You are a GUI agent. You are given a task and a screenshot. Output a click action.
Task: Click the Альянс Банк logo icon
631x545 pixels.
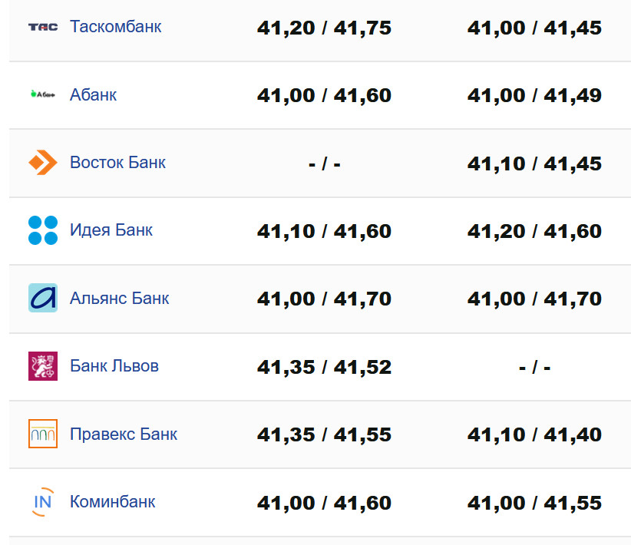click(43, 298)
